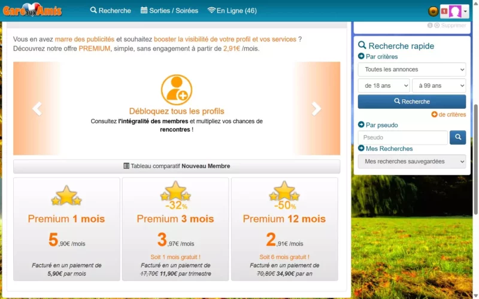Click the stars icon for Premium 3 mois
Screen dimensions: 479x299
click(x=175, y=191)
